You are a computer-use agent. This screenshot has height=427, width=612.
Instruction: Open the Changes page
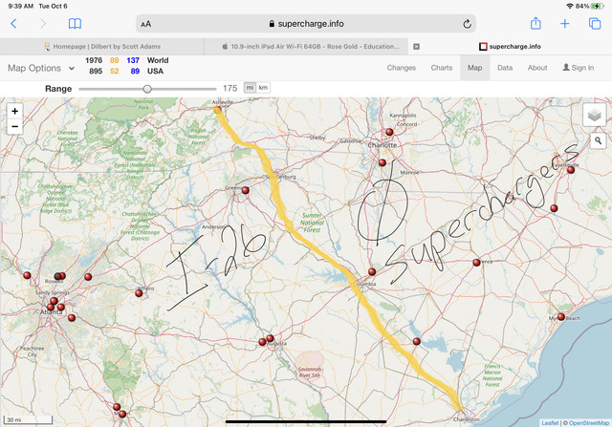tap(402, 68)
